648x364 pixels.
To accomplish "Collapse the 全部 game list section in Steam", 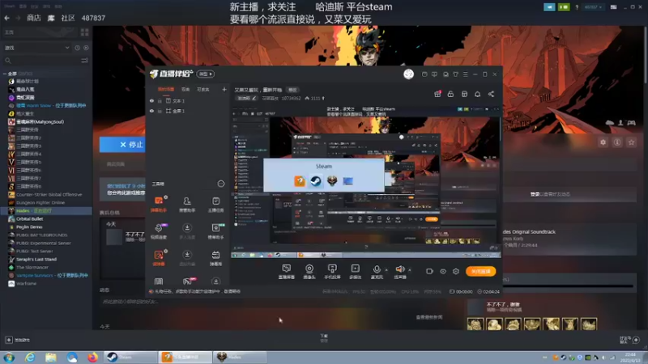I will coord(5,74).
